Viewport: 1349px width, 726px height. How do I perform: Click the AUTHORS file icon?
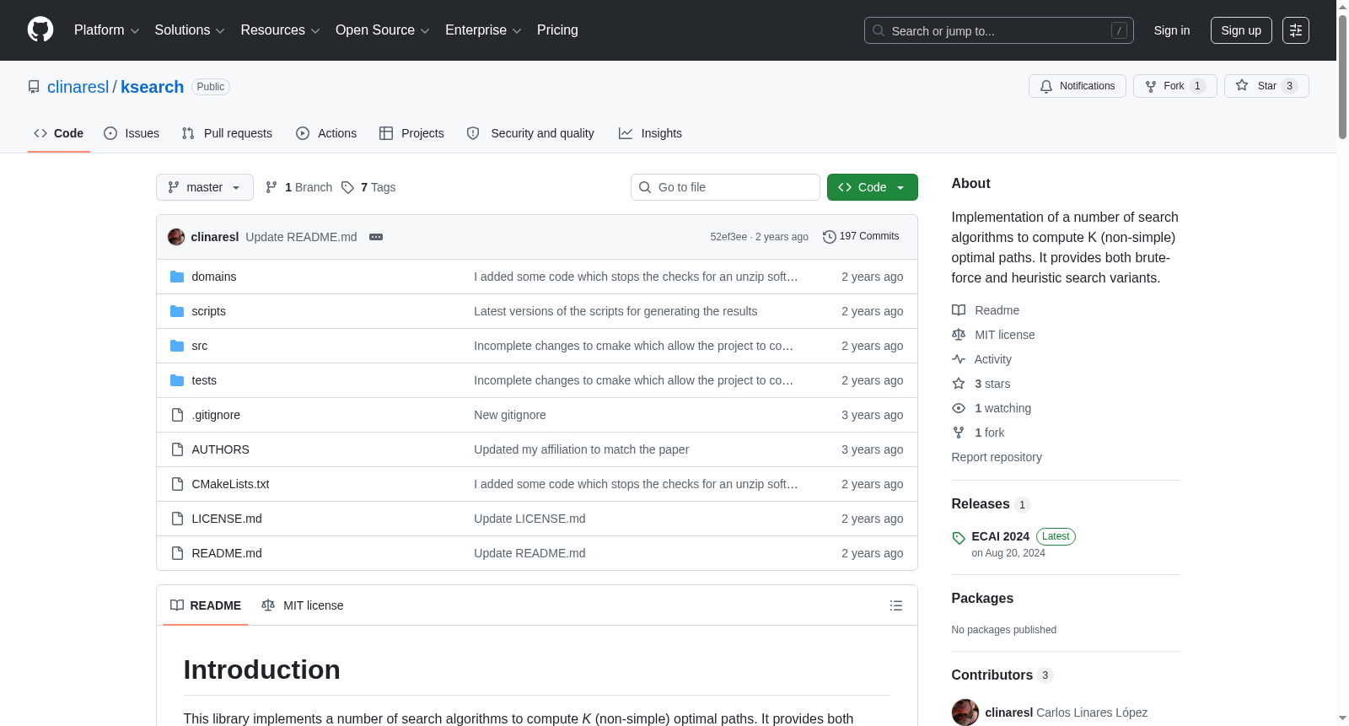pyautogui.click(x=177, y=449)
